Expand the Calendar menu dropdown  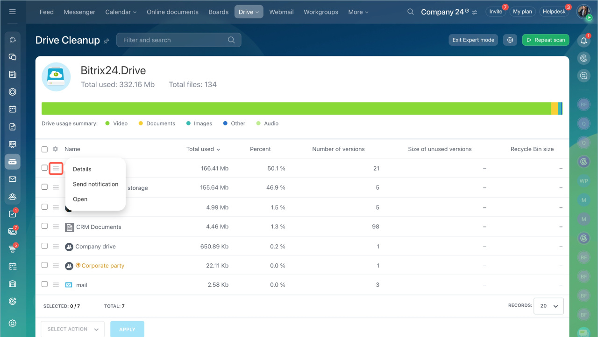click(x=121, y=12)
